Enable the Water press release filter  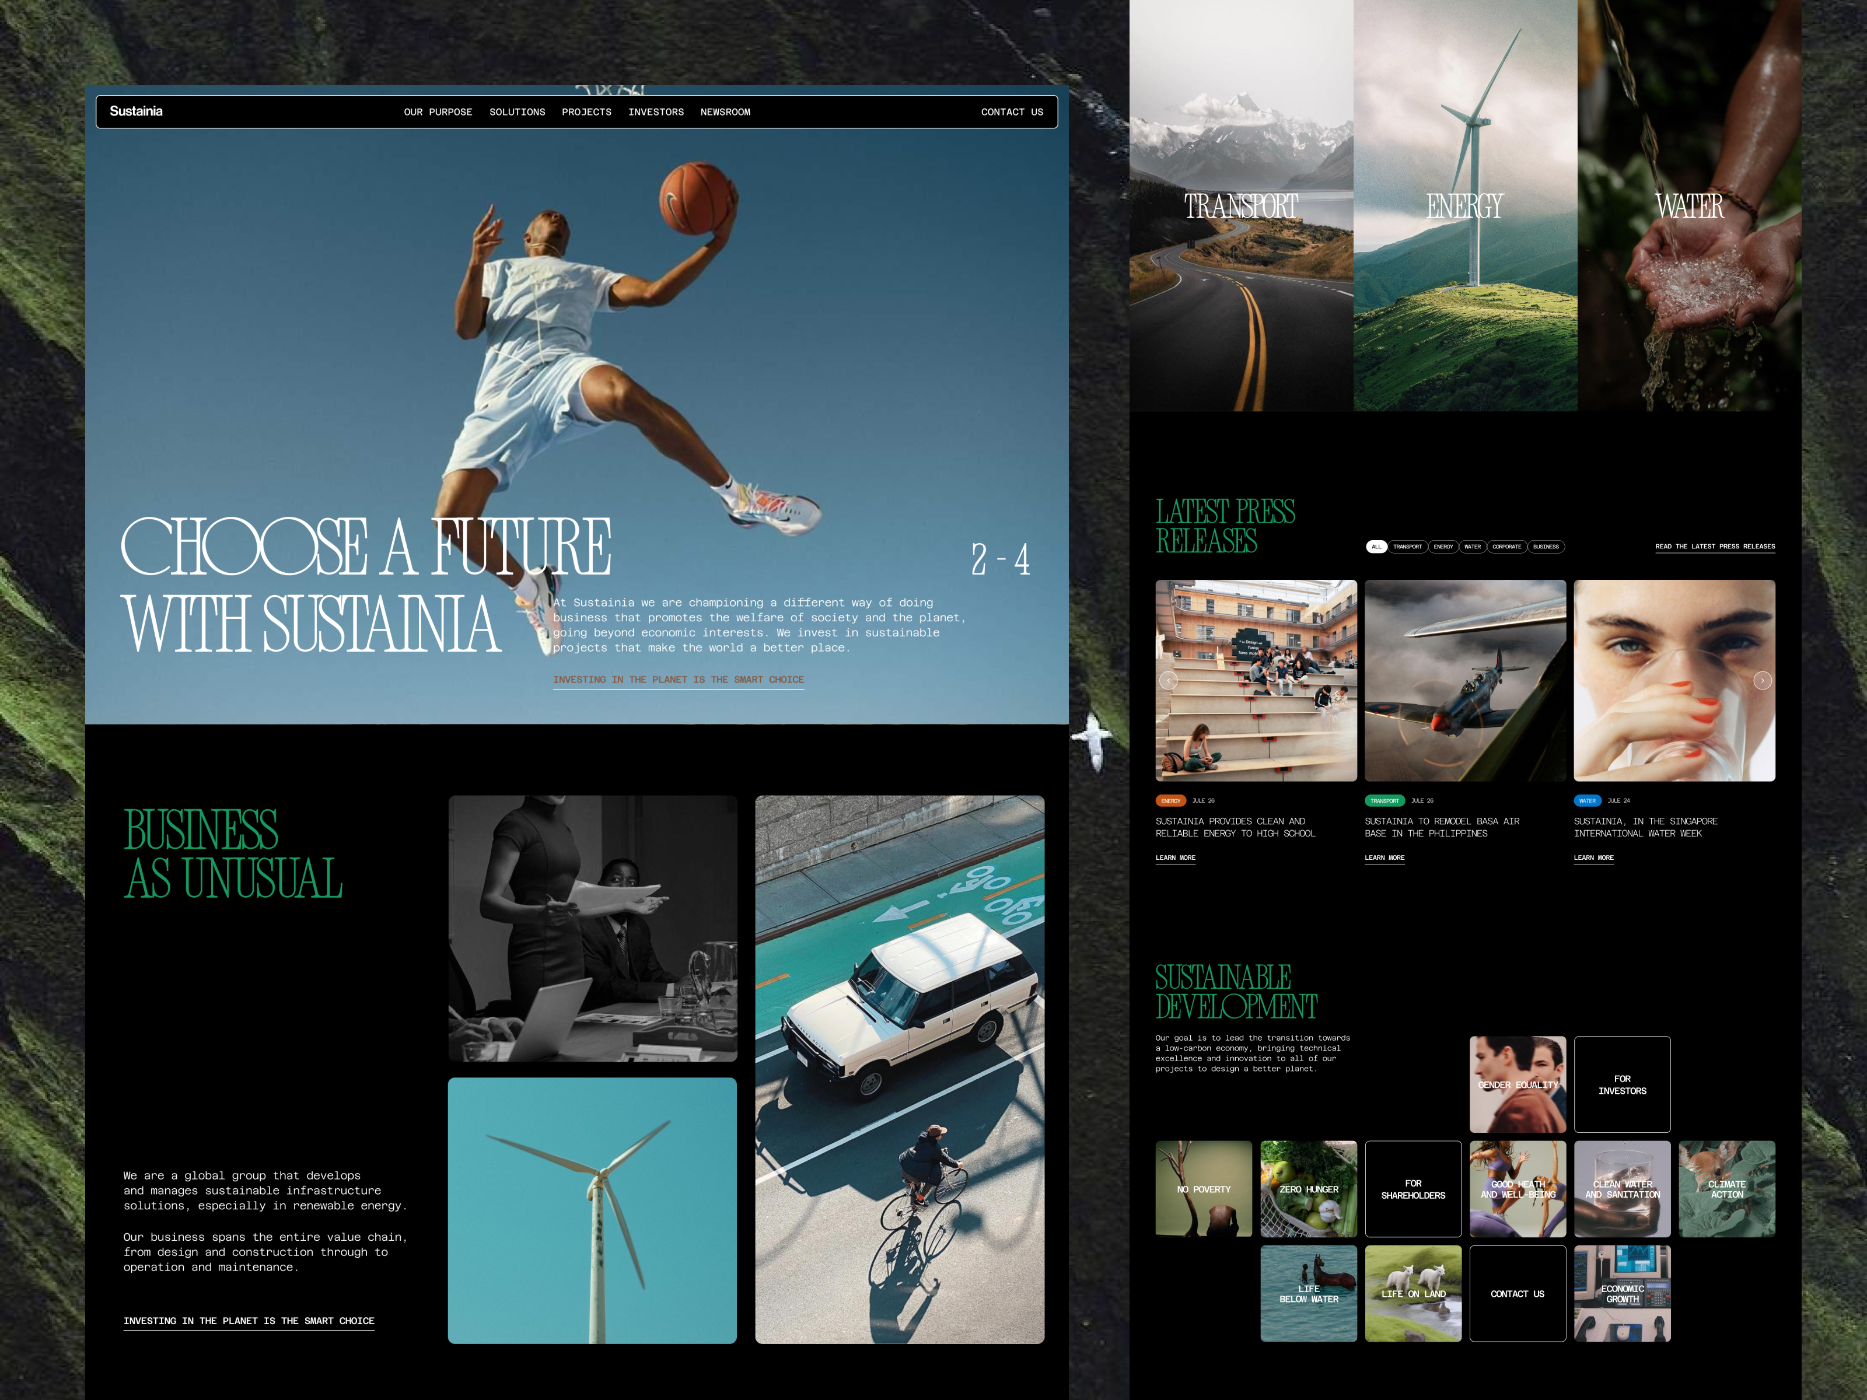pyautogui.click(x=1472, y=547)
